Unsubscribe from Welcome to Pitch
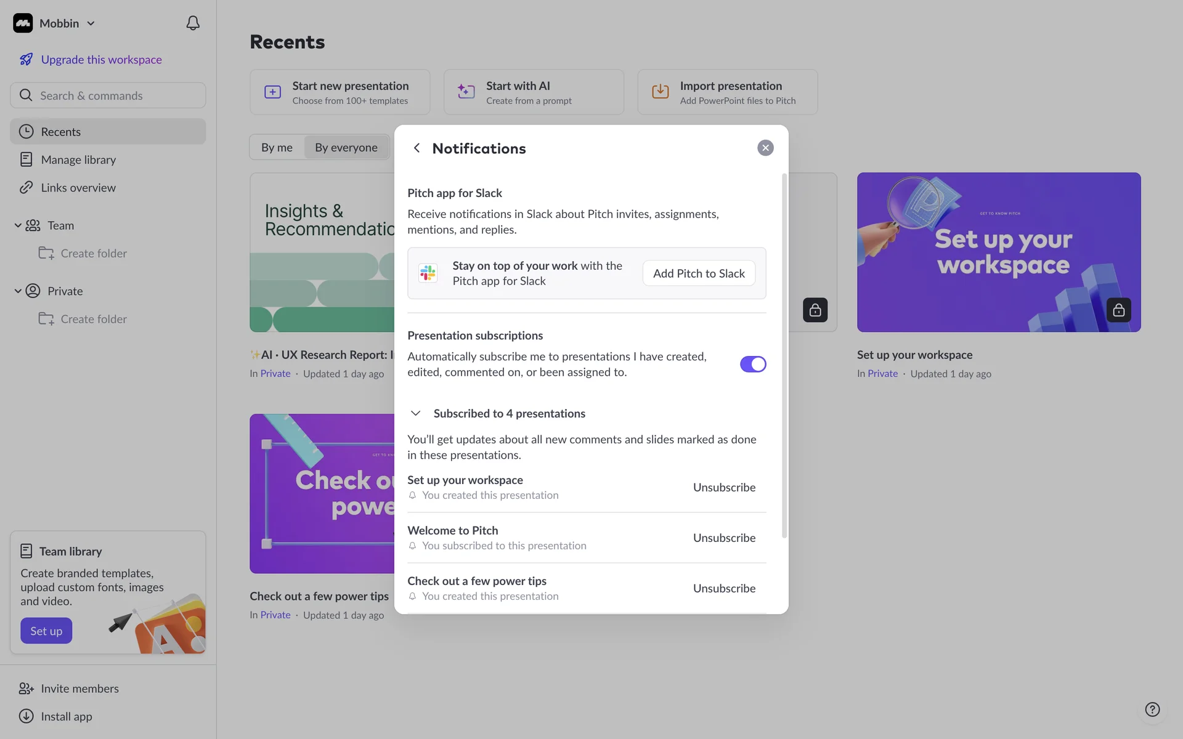The width and height of the screenshot is (1183, 739). coord(724,538)
